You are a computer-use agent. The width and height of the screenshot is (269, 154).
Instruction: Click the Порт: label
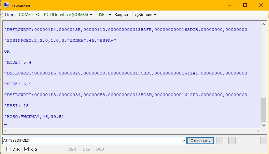pyautogui.click(x=10, y=15)
